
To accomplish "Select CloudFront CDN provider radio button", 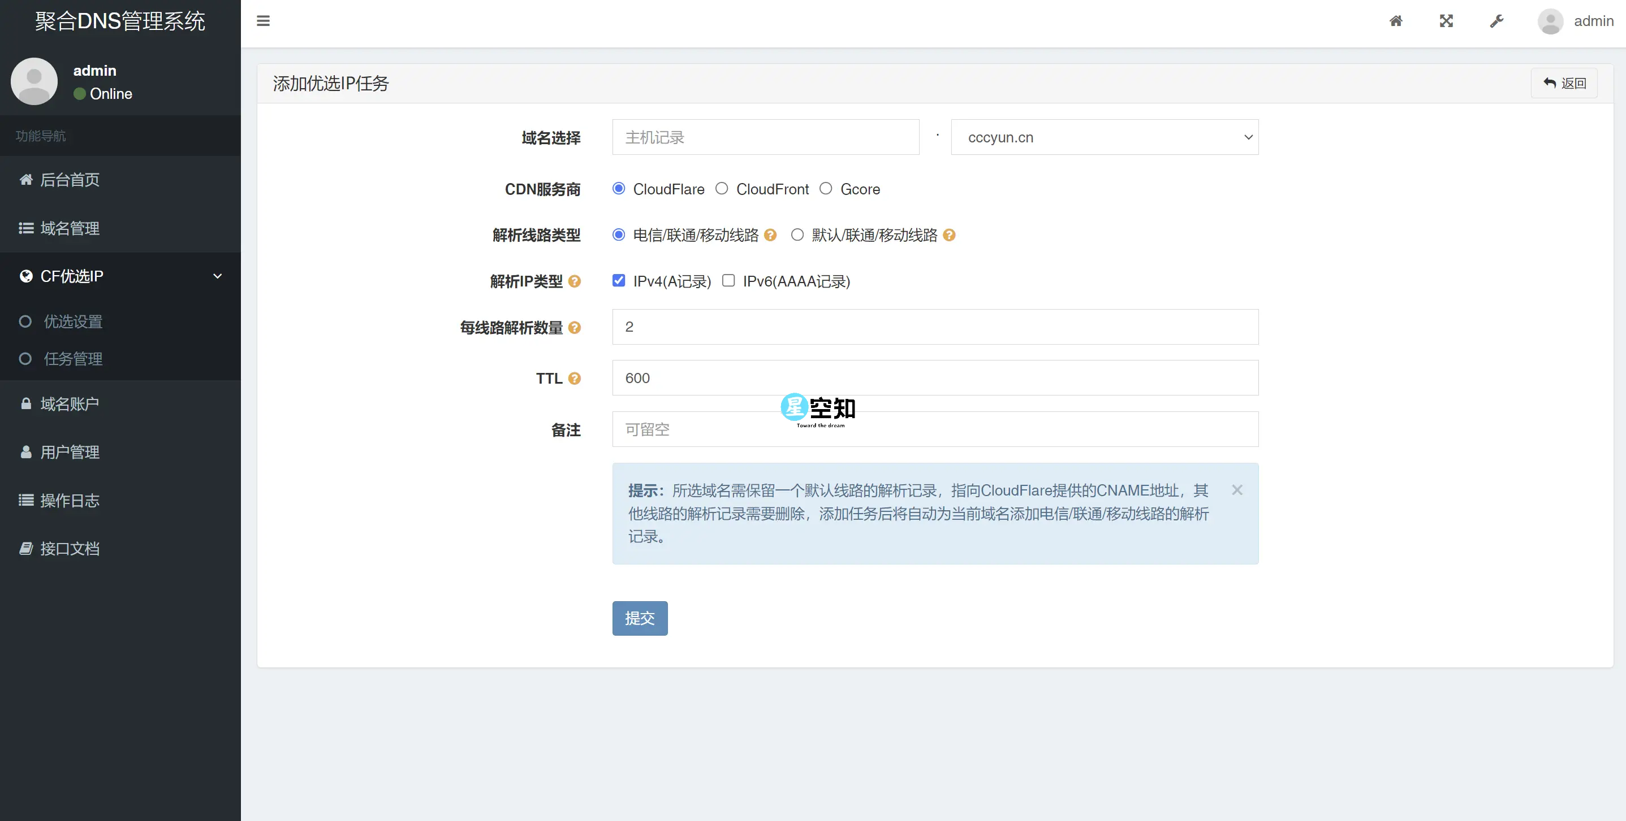I will click(x=722, y=189).
